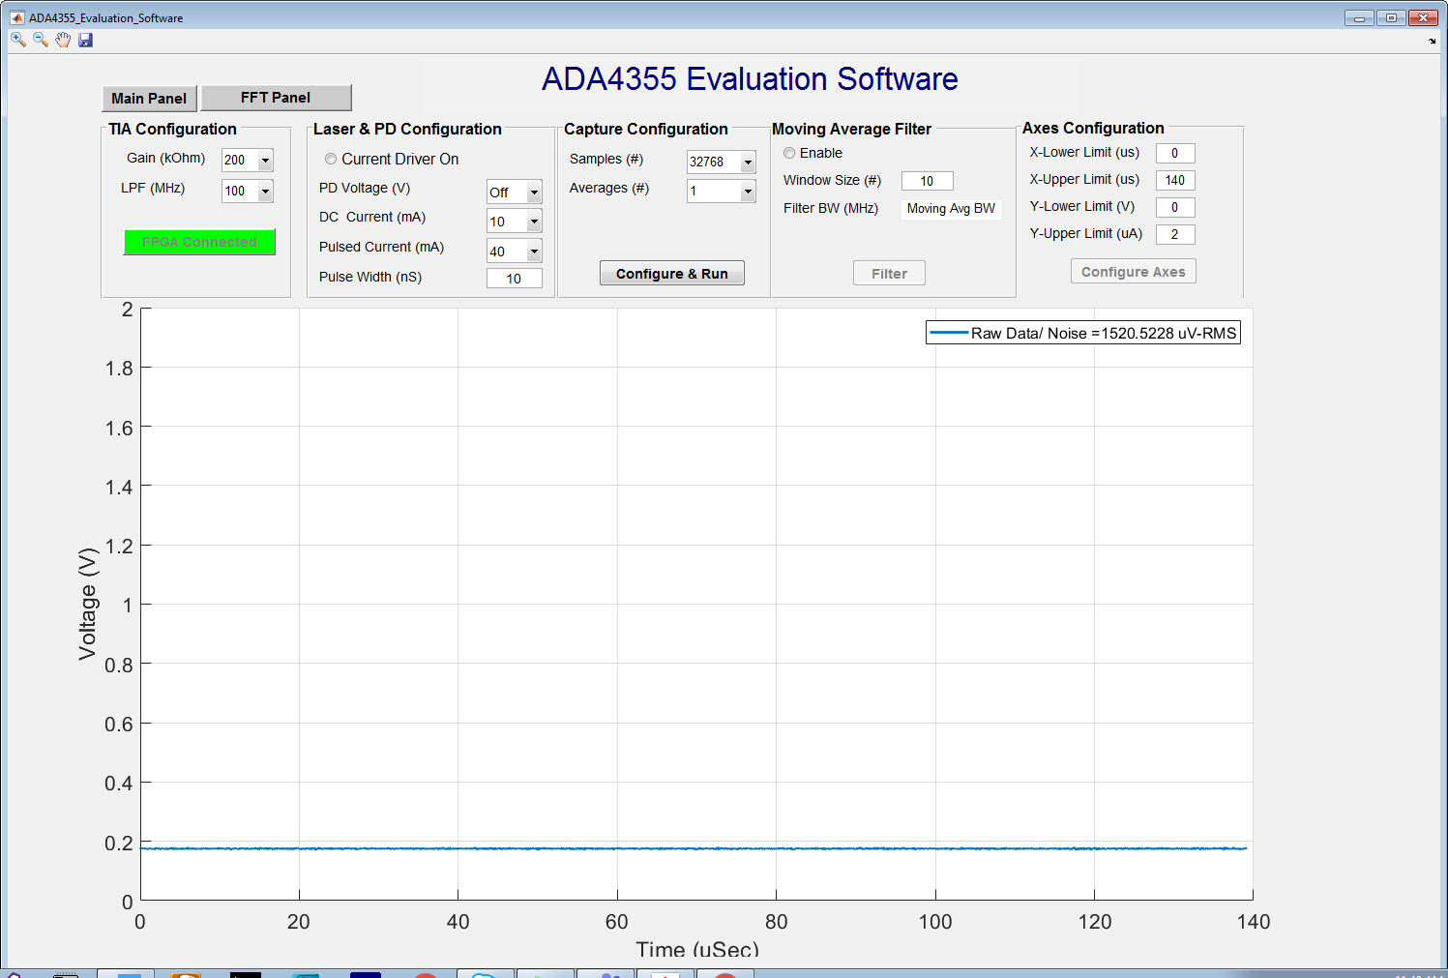
Task: Click the FPGA Connected status indicator
Action: [198, 242]
